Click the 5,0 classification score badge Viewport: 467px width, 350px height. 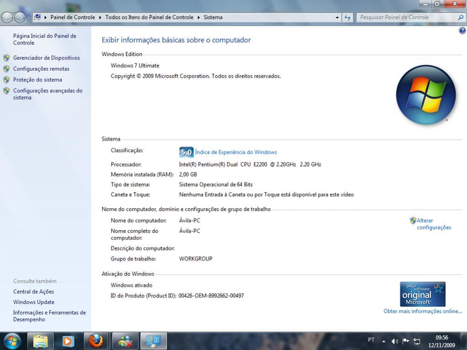click(186, 152)
